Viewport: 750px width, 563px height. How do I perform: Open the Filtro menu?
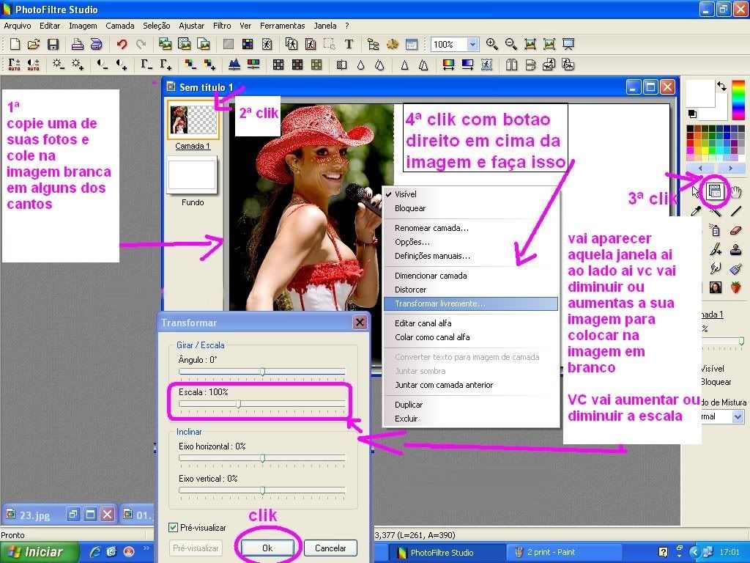pyautogui.click(x=222, y=26)
